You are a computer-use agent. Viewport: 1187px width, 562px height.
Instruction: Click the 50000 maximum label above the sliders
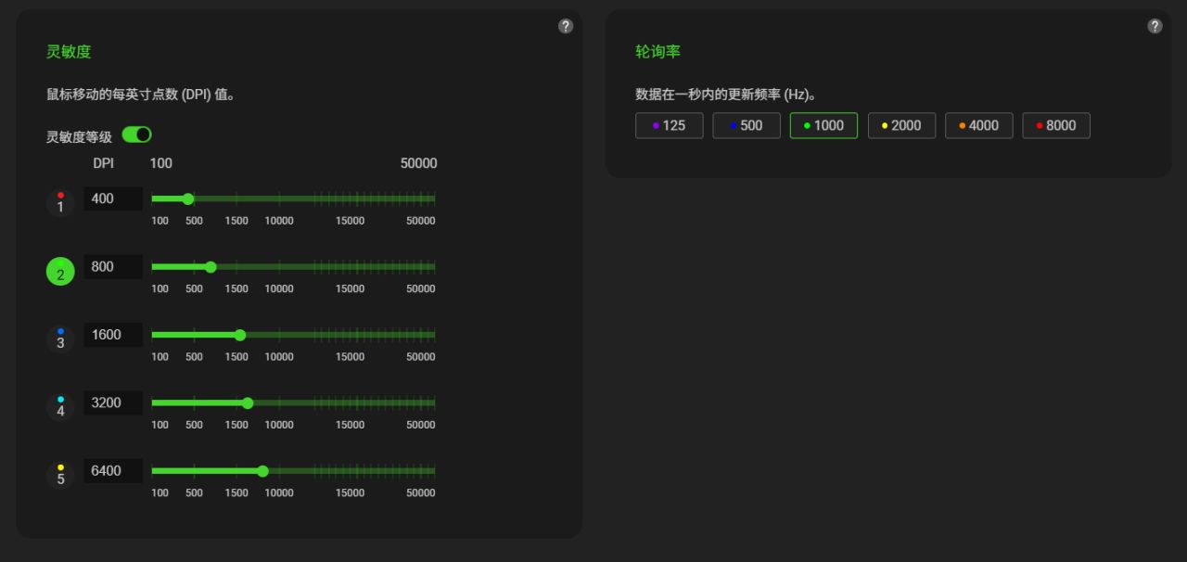[x=418, y=163]
